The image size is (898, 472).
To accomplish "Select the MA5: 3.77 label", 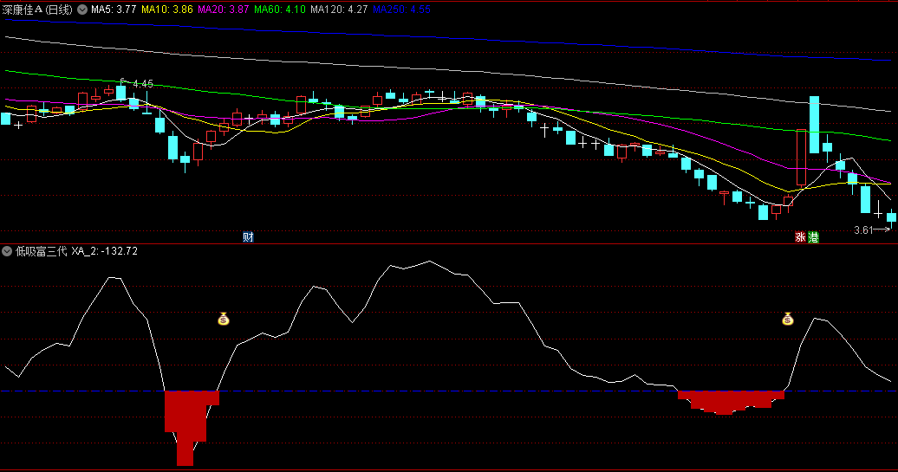I will (114, 10).
